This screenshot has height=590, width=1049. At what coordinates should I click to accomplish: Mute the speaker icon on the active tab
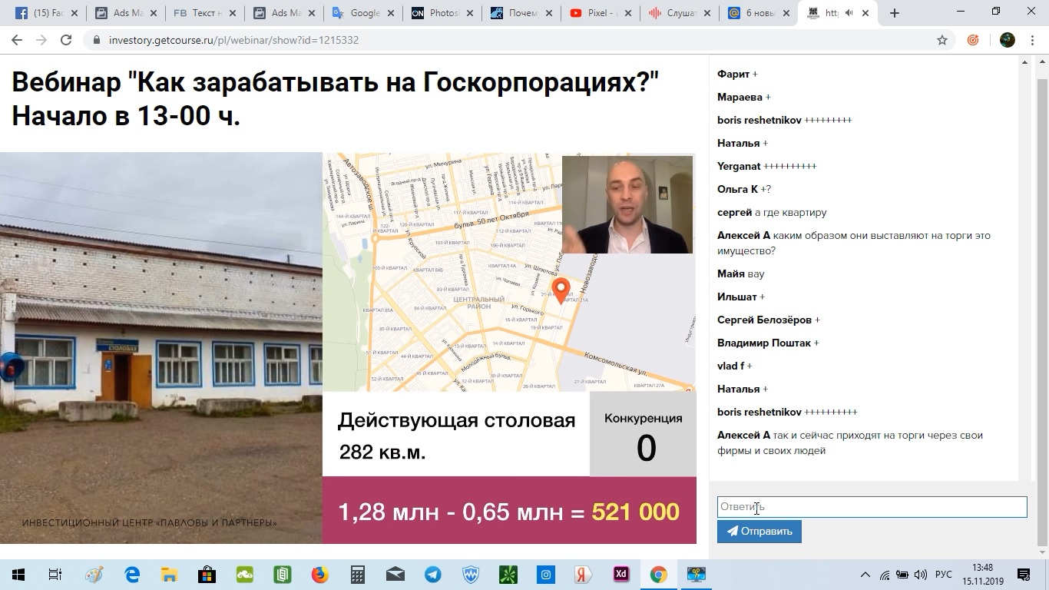848,12
